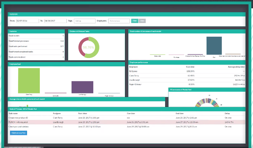
Task: Click the 'Average time to finish a process' header
Action: coord(87,99)
